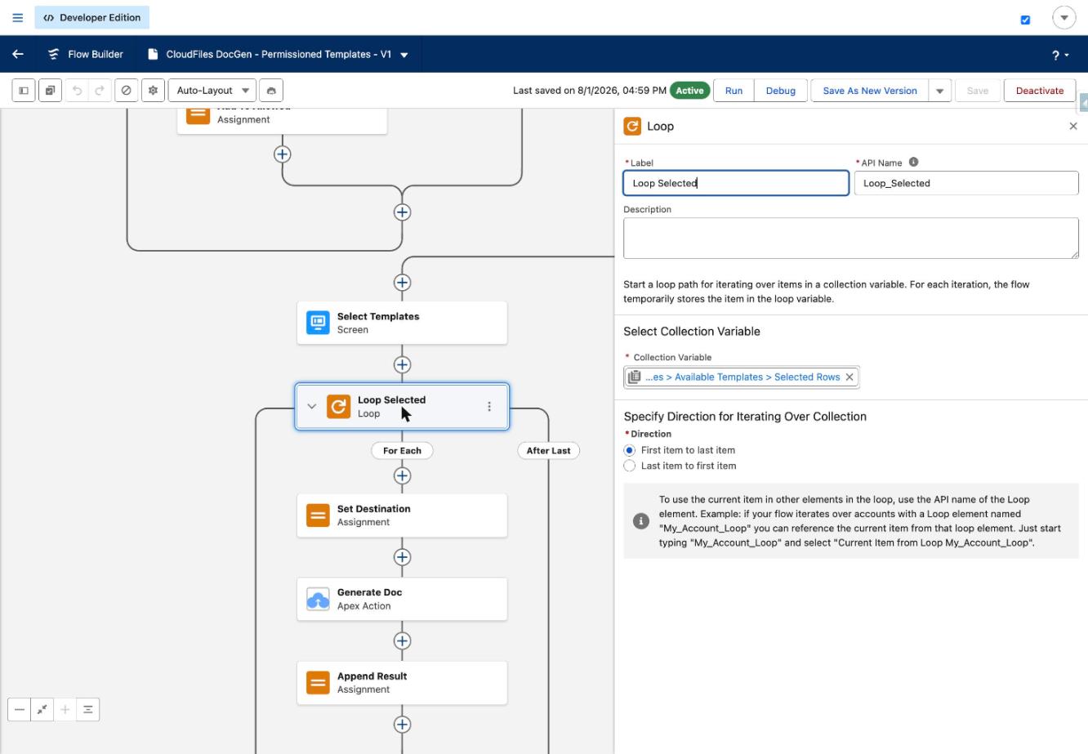Viewport: 1088px width, 754px height.
Task: Open the arrow next to Save As New Version
Action: [939, 91]
